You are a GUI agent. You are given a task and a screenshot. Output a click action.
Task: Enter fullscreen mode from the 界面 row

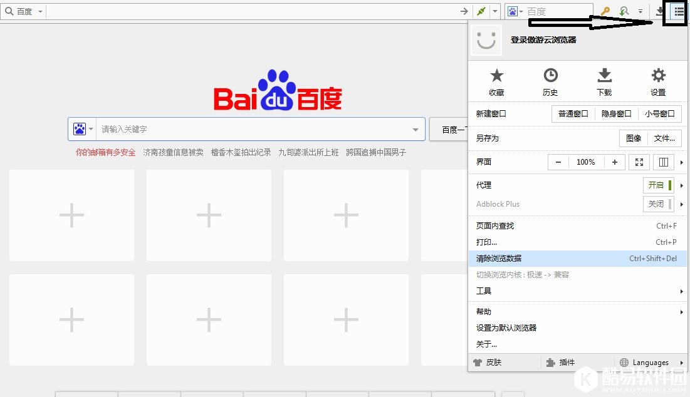point(639,162)
